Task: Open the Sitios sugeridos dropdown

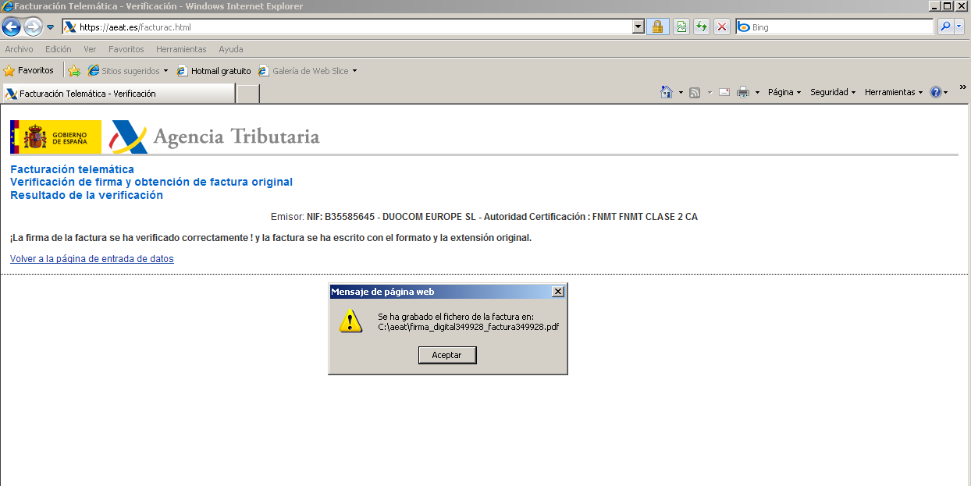Action: [127, 69]
